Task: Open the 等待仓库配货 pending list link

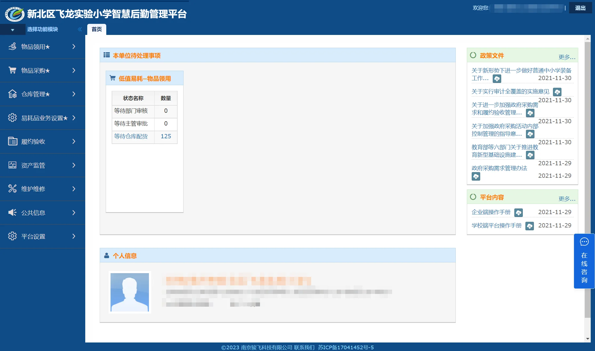Action: coord(130,137)
